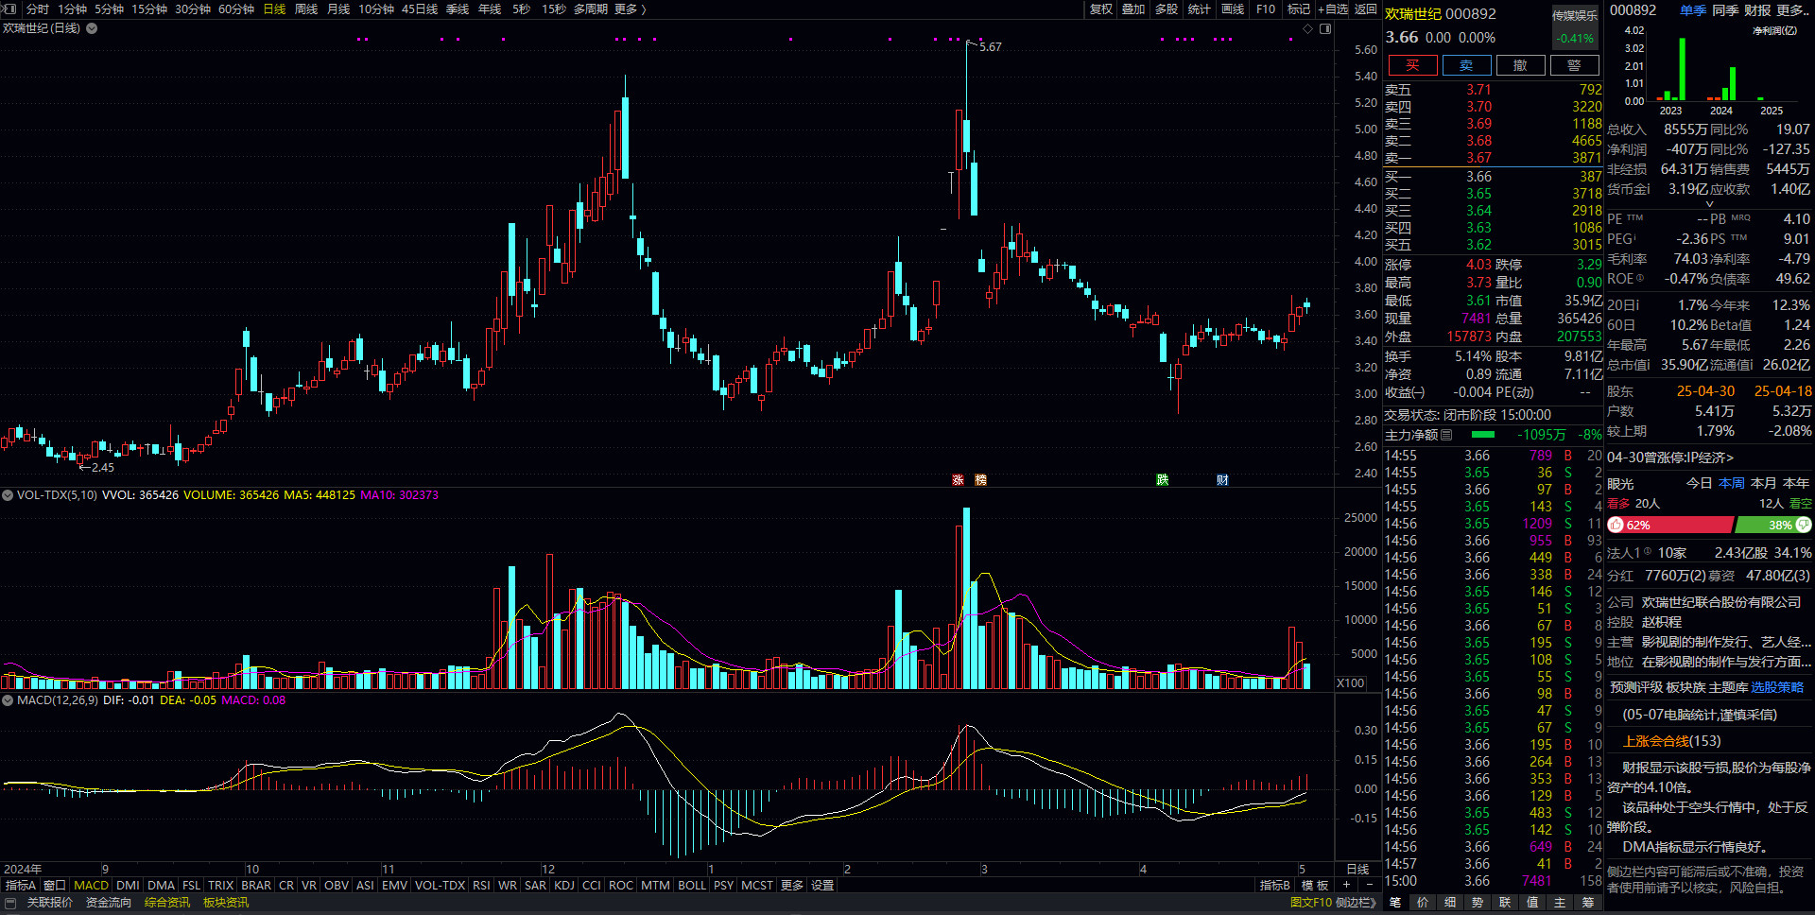The width and height of the screenshot is (1815, 915).
Task: Click the green 跌 marker on the chart timeline
Action: click(x=1162, y=480)
